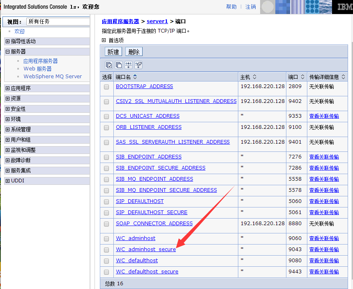353x289 pixels.
Task: Open the 欢迎 welcome link
Action: 19,31
